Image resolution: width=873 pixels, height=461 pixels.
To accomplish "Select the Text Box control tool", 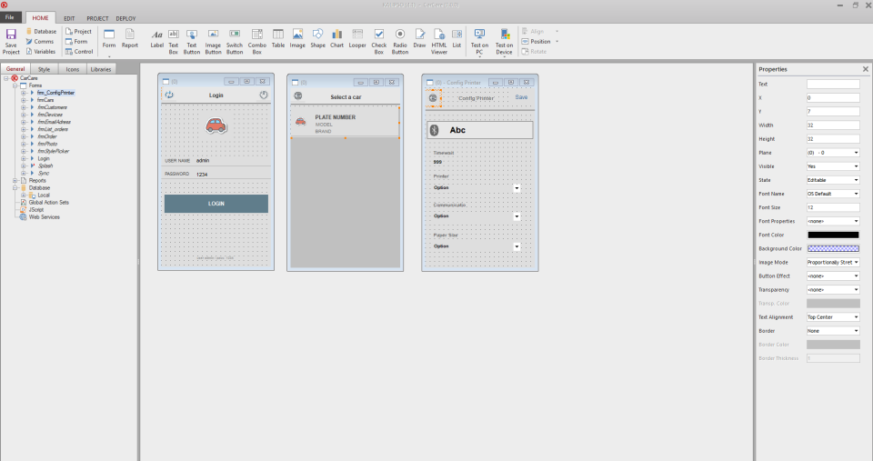I will [173, 42].
